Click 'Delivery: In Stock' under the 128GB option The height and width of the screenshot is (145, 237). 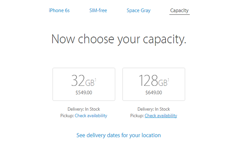click(x=154, y=109)
